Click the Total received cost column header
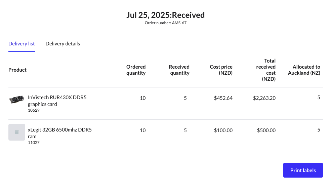The image size is (332, 187). point(266,70)
